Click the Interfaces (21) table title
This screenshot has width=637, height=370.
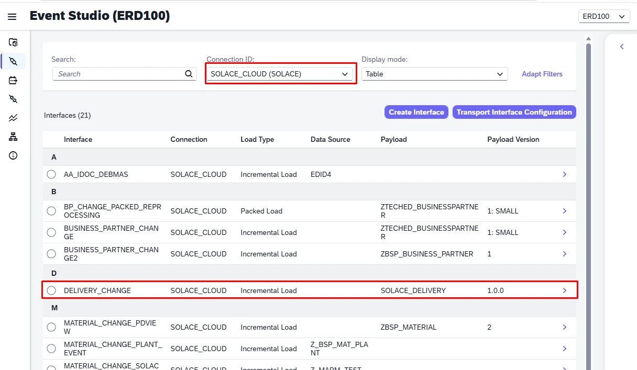68,115
